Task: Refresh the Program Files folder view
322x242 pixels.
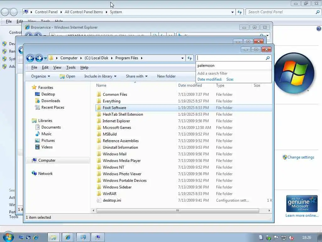Action: click(x=190, y=58)
